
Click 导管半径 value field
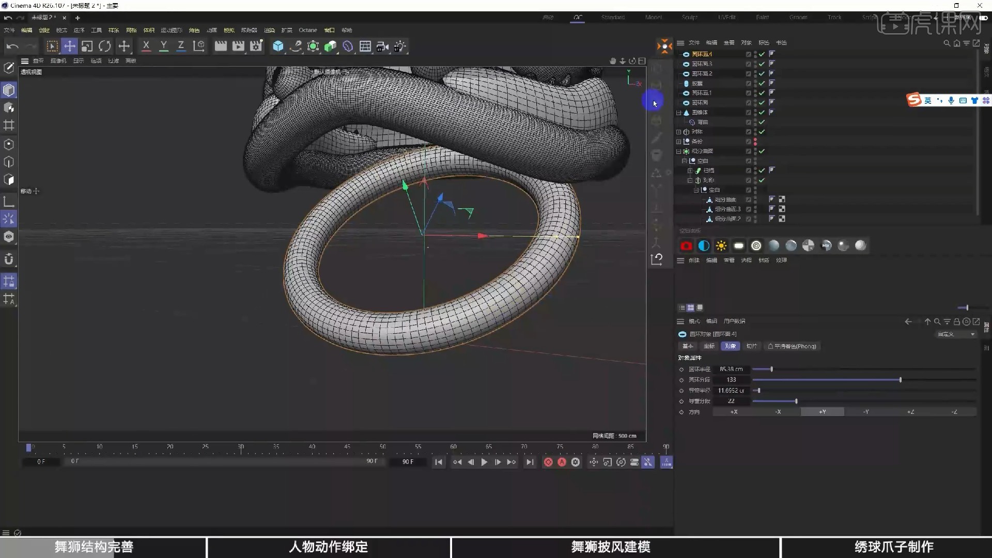click(x=731, y=391)
